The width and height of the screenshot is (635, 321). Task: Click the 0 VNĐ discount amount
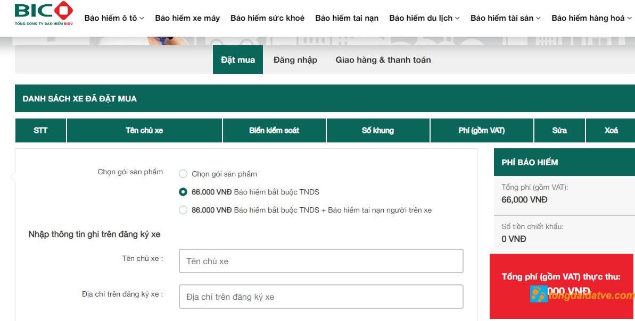[514, 239]
